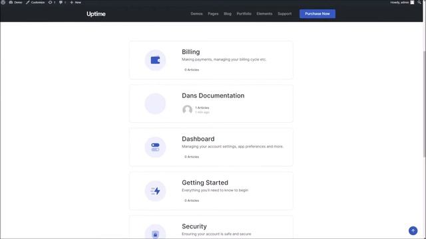Click the back-to-top arrow button
Image resolution: width=426 pixels, height=239 pixels.
click(413, 230)
